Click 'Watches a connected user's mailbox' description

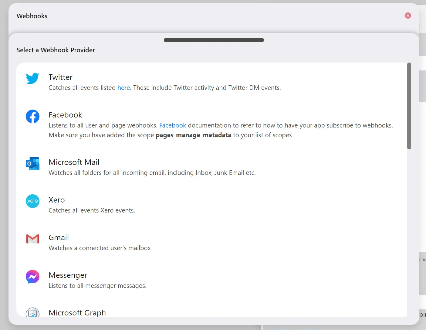[x=100, y=248]
